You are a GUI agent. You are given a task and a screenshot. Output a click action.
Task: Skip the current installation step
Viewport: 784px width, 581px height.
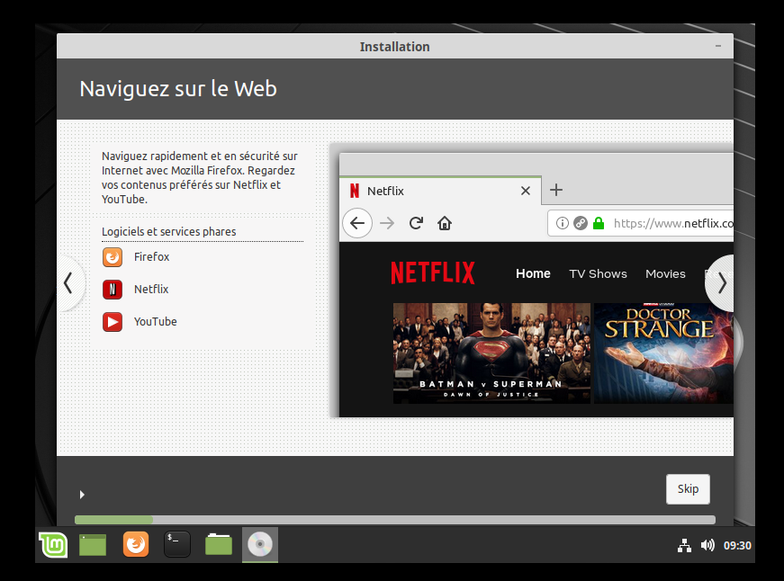pyautogui.click(x=688, y=489)
